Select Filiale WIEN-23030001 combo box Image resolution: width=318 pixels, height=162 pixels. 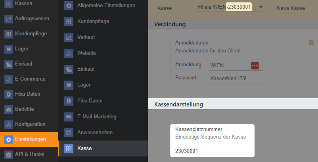tap(224, 7)
